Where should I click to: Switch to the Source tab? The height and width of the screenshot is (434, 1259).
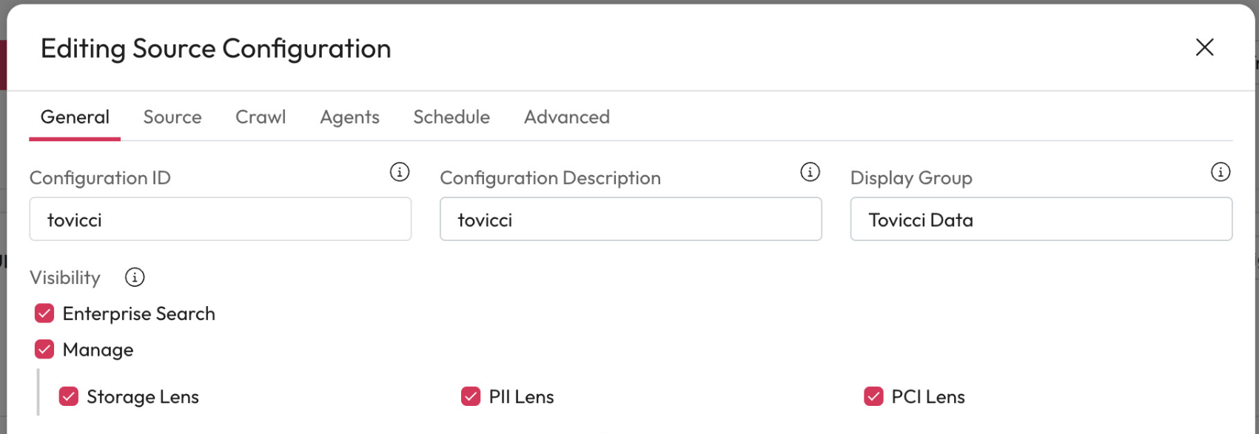[172, 117]
